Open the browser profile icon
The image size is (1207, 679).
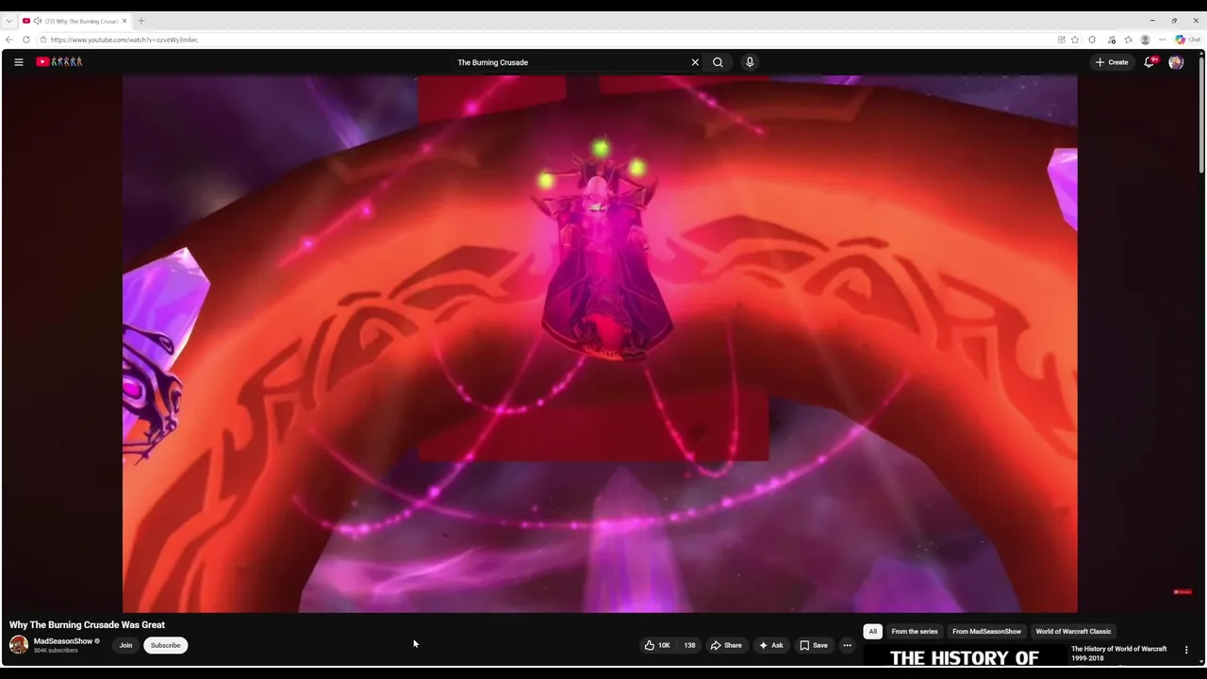click(1145, 40)
